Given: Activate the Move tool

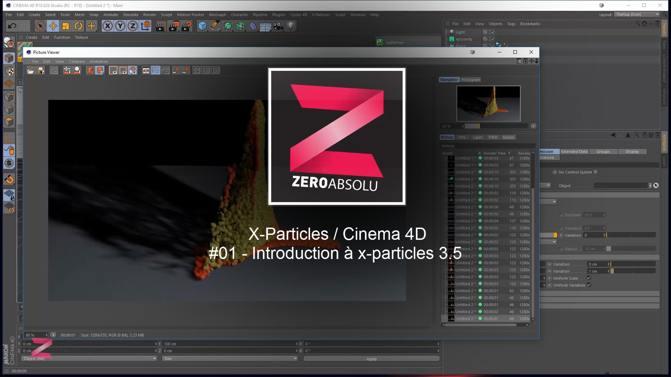Looking at the screenshot, I should 53,26.
